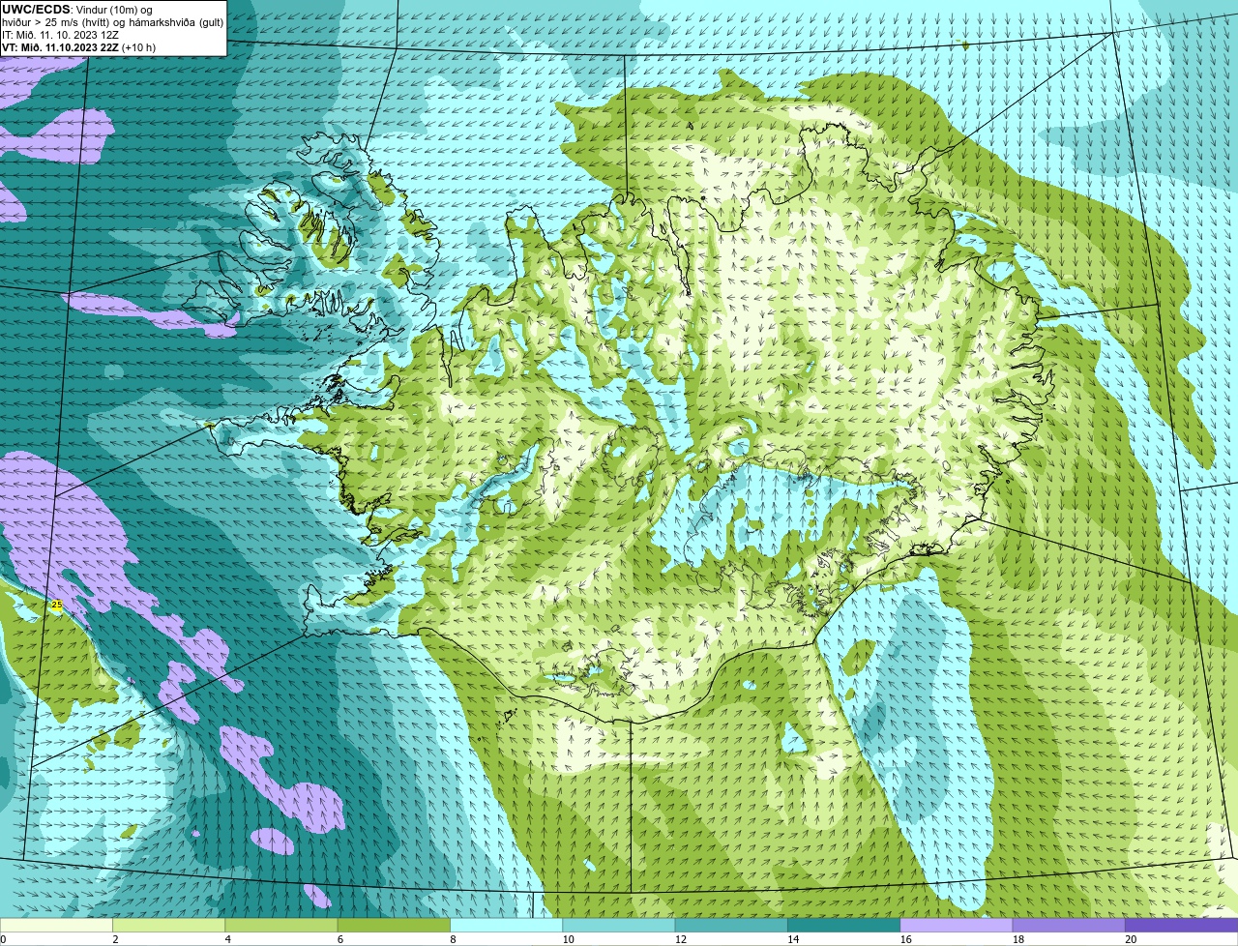The width and height of the screenshot is (1238, 946).
Task: Click the 12–14 m/s teal legend swatch
Action: 731,925
